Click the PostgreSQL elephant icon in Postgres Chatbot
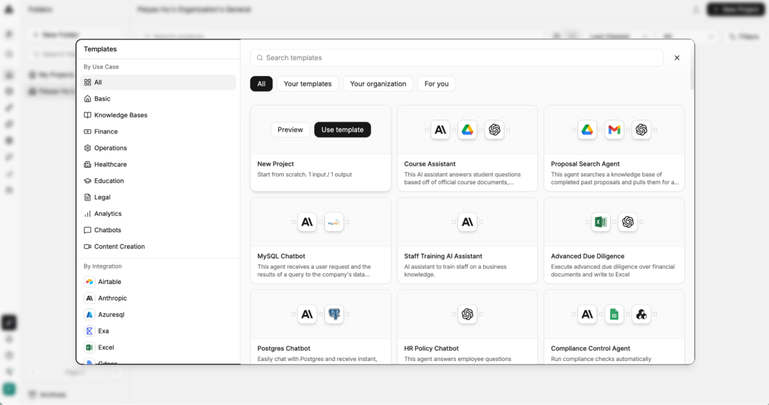The image size is (769, 405). [334, 314]
